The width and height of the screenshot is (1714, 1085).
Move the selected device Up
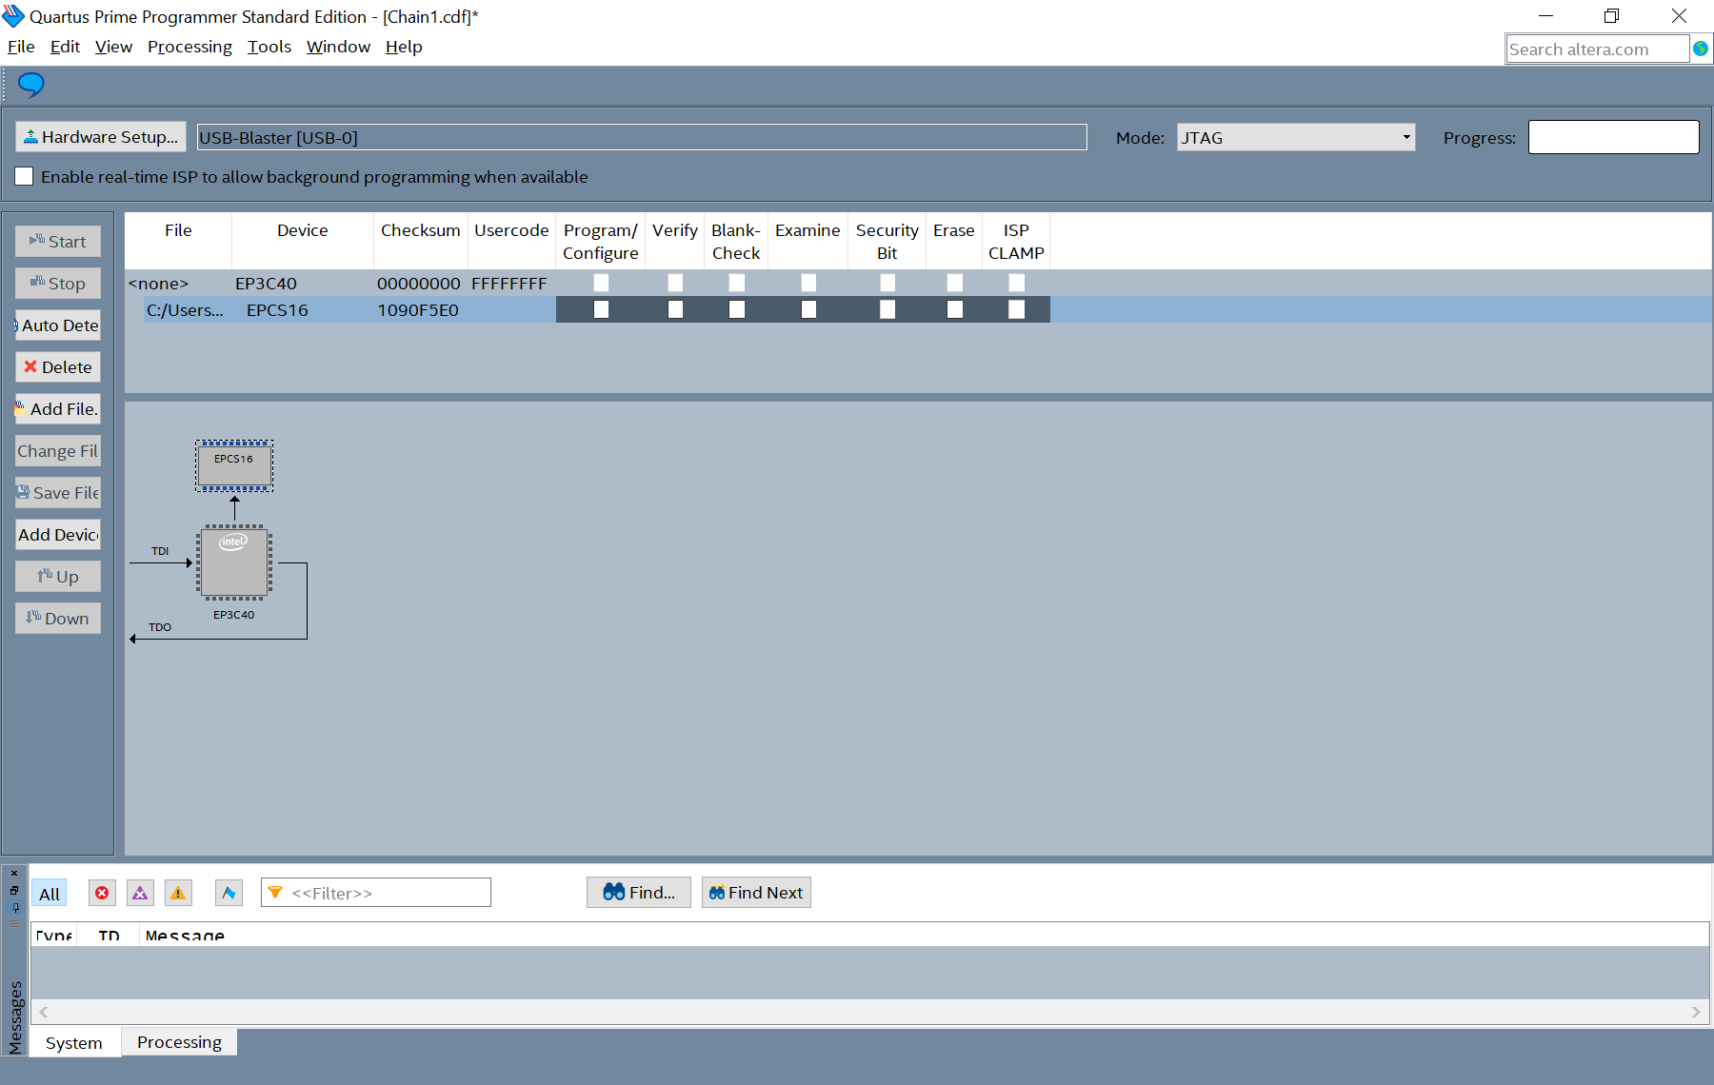pos(58,577)
